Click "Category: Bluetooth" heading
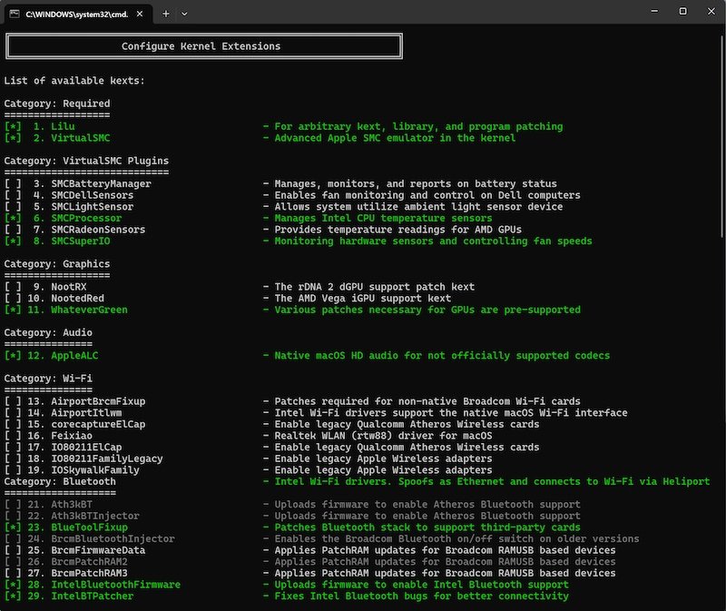Screen dimensions: 726x611 (x=60, y=482)
